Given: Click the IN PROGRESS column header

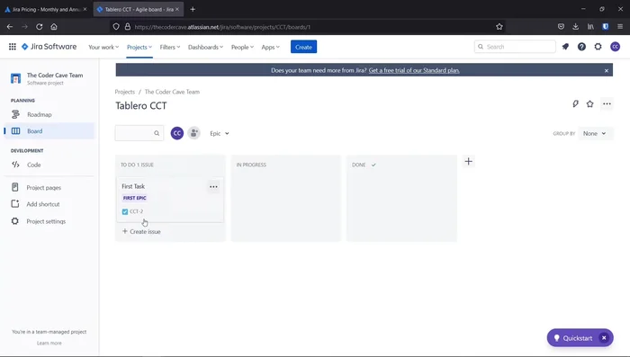Looking at the screenshot, I should (251, 165).
